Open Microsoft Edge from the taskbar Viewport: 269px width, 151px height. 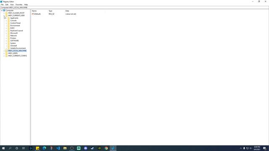pyautogui.click(x=45, y=148)
